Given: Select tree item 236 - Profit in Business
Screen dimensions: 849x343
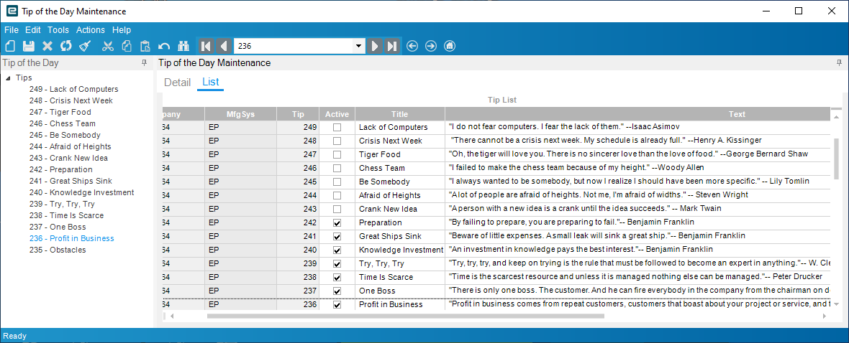Looking at the screenshot, I should click(x=71, y=238).
